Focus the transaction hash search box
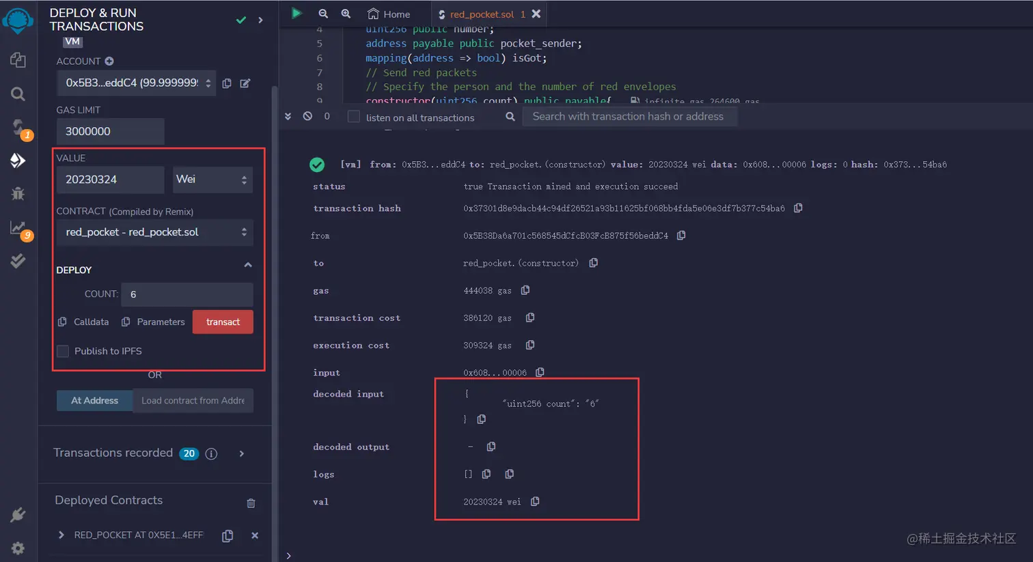 630,117
